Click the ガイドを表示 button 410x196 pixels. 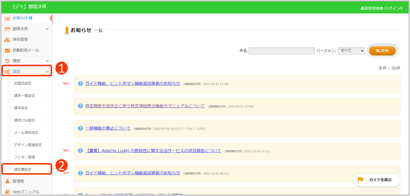pyautogui.click(x=377, y=180)
